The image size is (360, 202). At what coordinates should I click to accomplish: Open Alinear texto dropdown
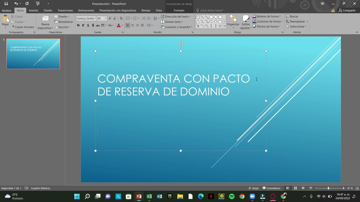pyautogui.click(x=172, y=22)
